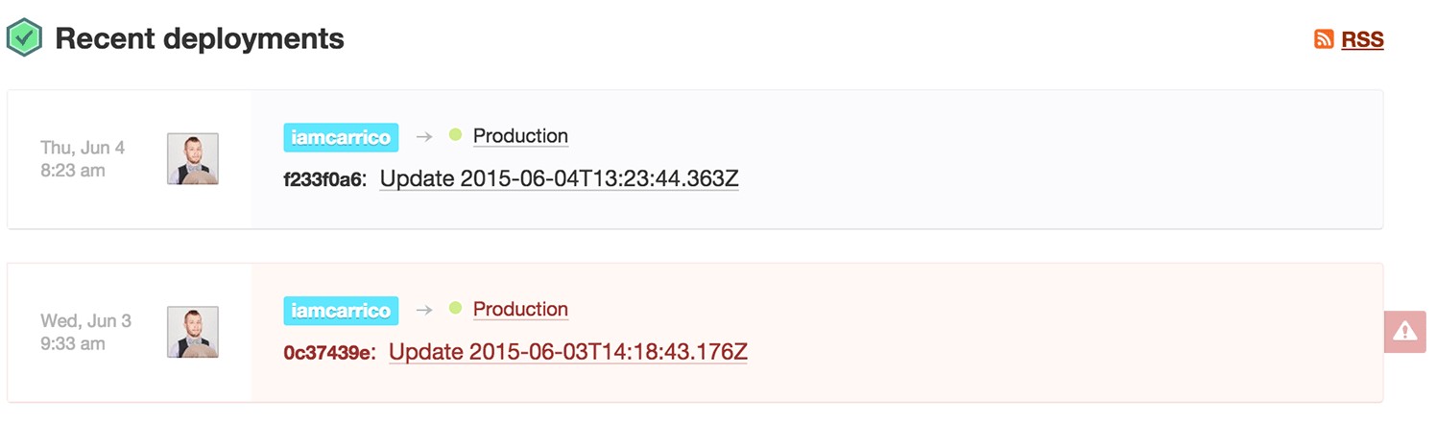1436x421 pixels.
Task: Open the Production link in the Jun 3 deployment
Action: (520, 309)
